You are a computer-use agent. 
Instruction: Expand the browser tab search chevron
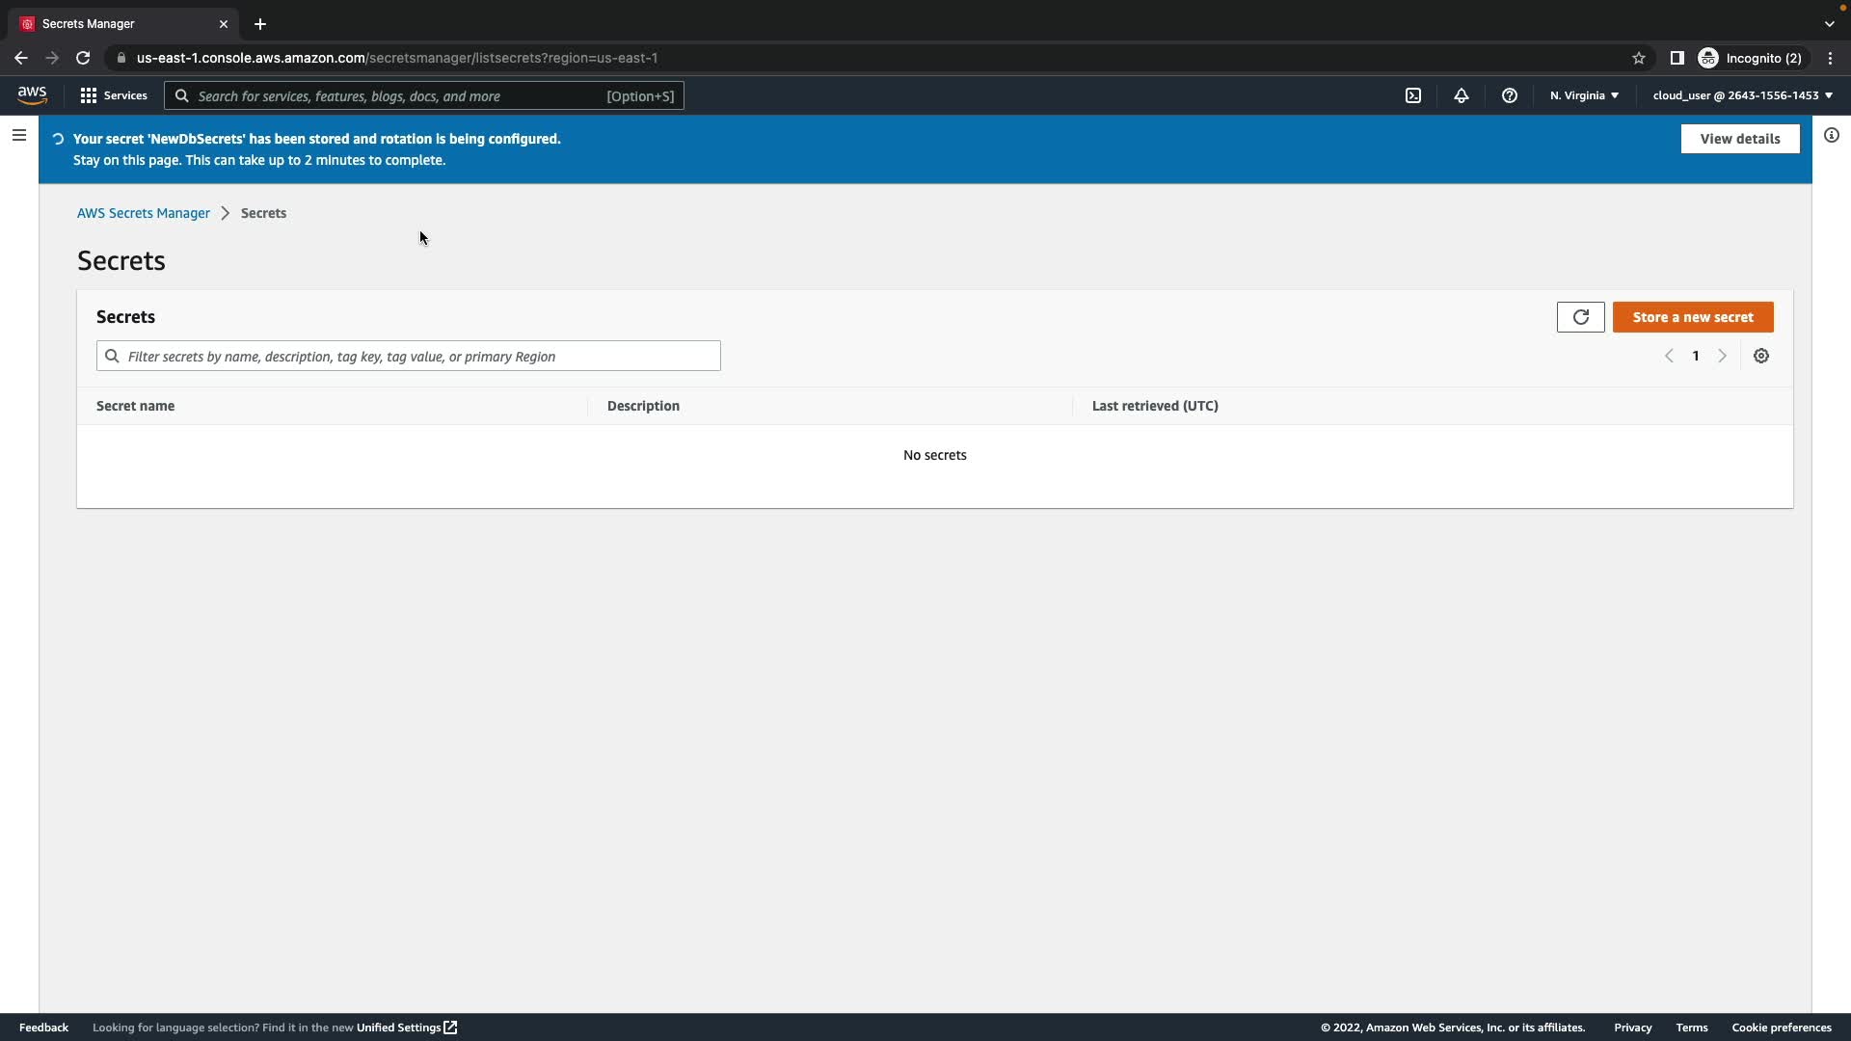(x=1830, y=24)
